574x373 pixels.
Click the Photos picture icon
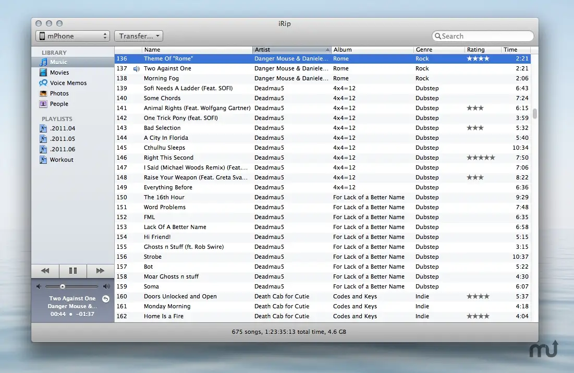point(43,93)
